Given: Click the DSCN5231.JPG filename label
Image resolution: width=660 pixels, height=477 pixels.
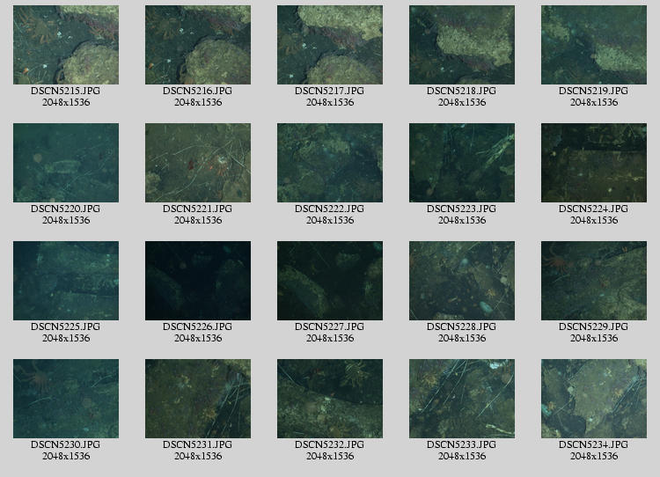Looking at the screenshot, I should (198, 444).
